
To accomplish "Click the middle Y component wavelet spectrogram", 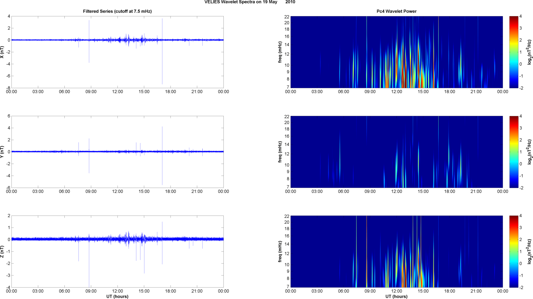I will (396, 152).
